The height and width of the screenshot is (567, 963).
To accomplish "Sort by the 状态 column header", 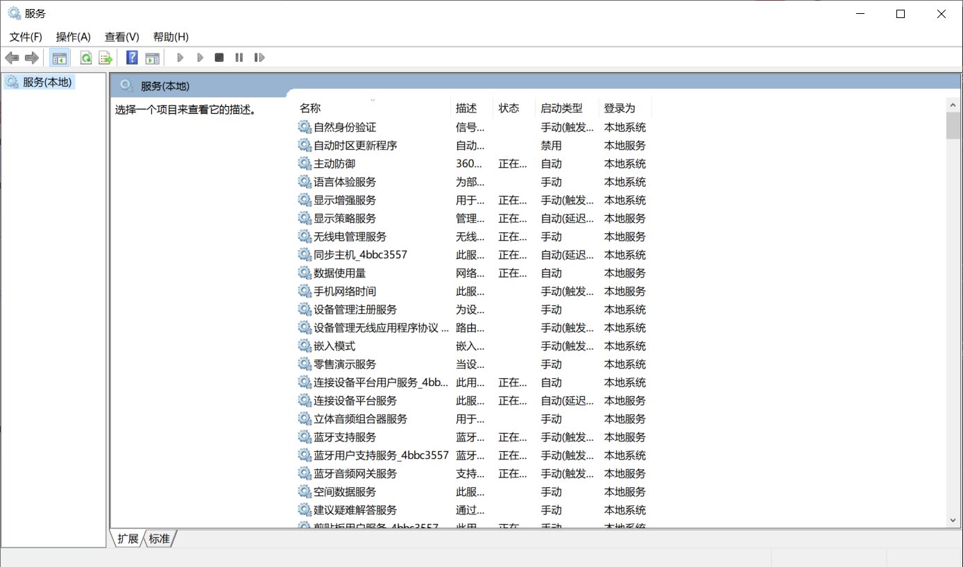I will [x=514, y=108].
